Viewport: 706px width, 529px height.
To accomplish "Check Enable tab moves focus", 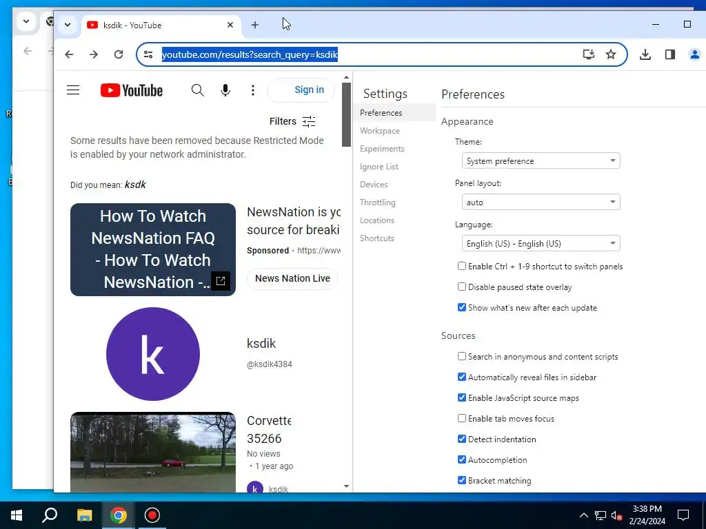I will (x=461, y=418).
